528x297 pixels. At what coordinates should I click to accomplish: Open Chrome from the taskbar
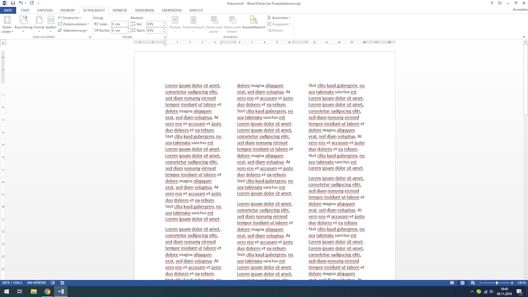47,291
